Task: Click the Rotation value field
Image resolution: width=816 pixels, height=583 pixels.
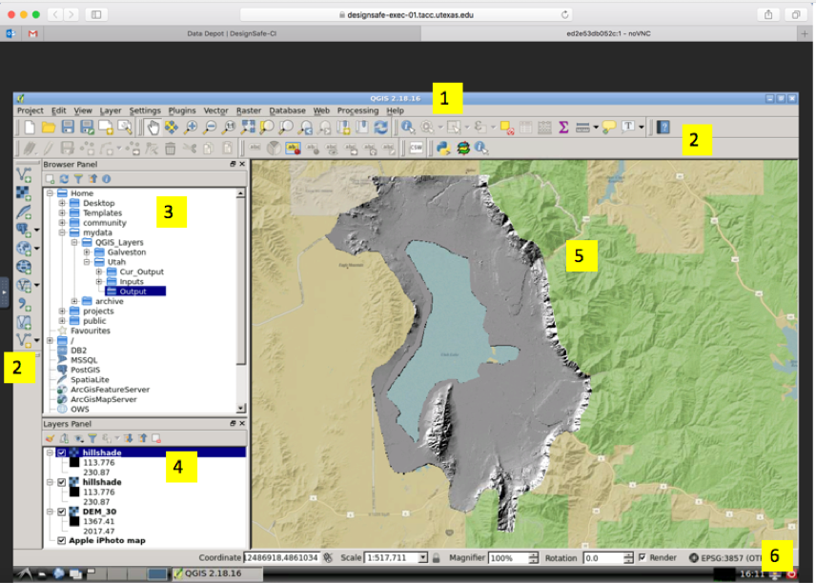Action: [x=601, y=557]
